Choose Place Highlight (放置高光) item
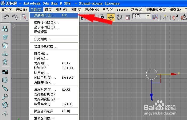 [54, 104]
